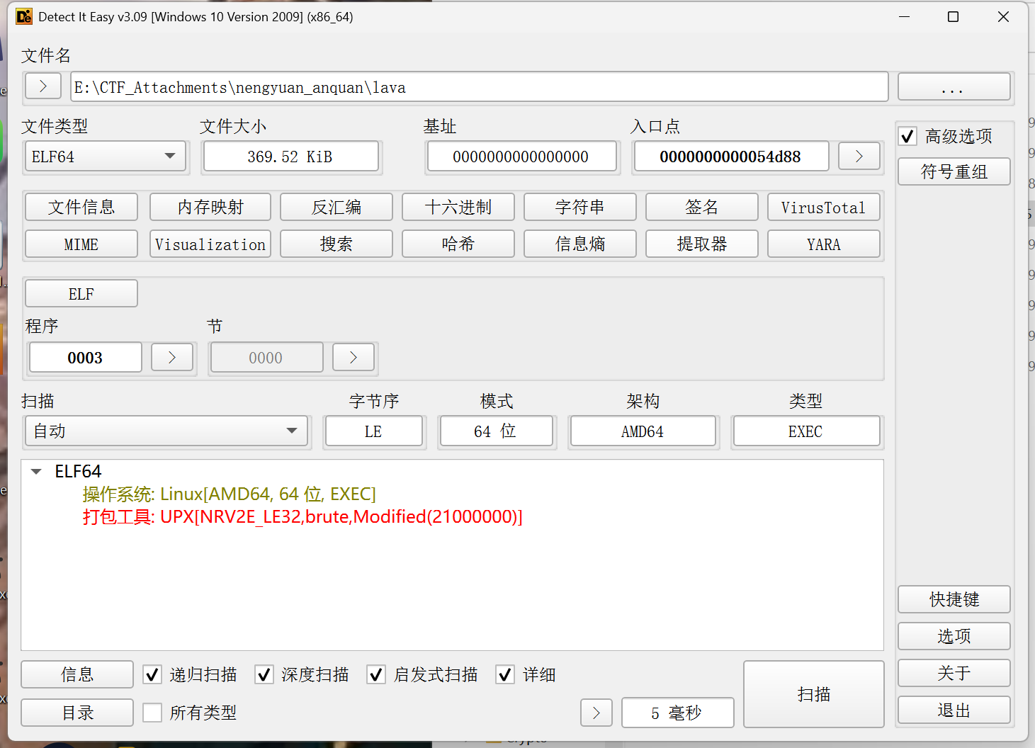Click the 签名 button
The width and height of the screenshot is (1035, 748).
(702, 207)
